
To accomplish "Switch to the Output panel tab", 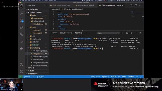I will pos(54,33).
